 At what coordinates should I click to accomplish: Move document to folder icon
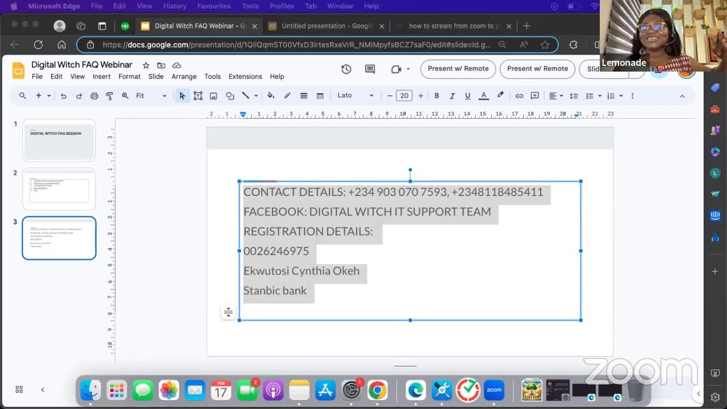(x=161, y=65)
